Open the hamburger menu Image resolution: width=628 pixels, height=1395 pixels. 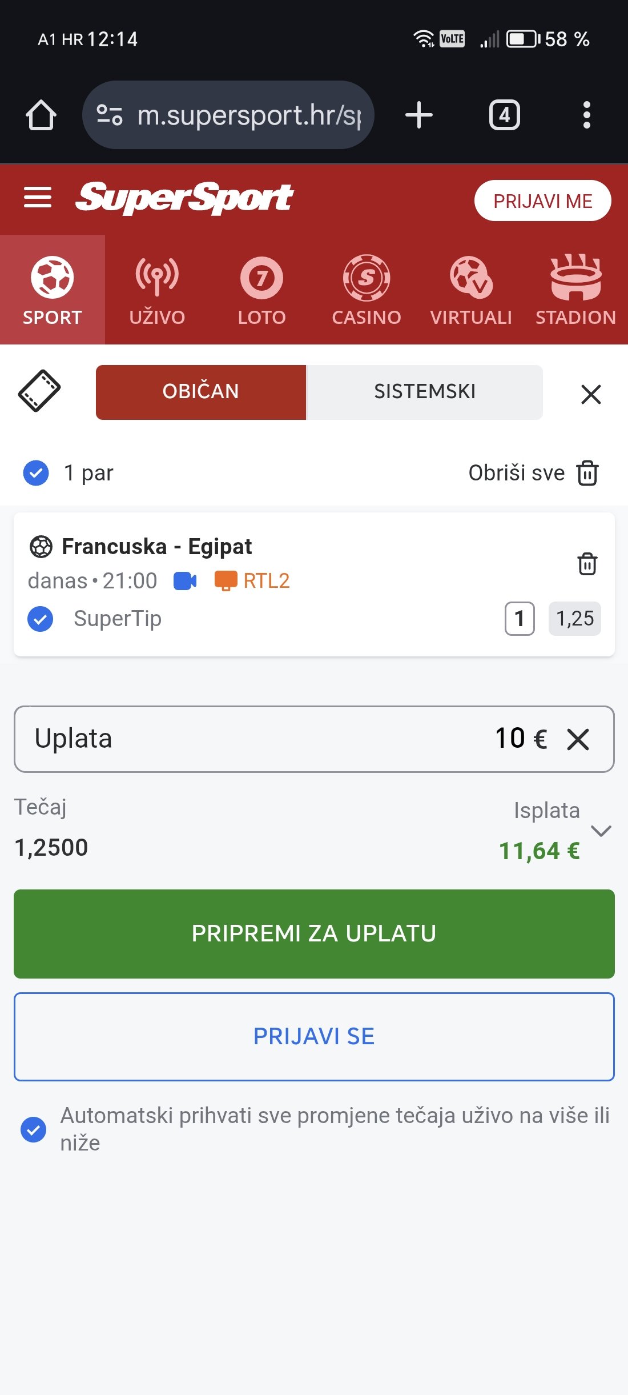coord(38,198)
